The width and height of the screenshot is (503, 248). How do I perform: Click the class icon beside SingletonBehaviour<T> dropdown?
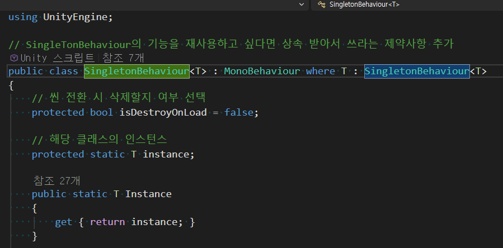[321, 4]
